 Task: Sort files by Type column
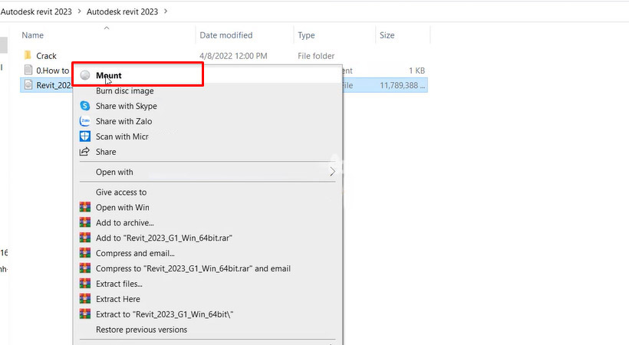pyautogui.click(x=306, y=35)
